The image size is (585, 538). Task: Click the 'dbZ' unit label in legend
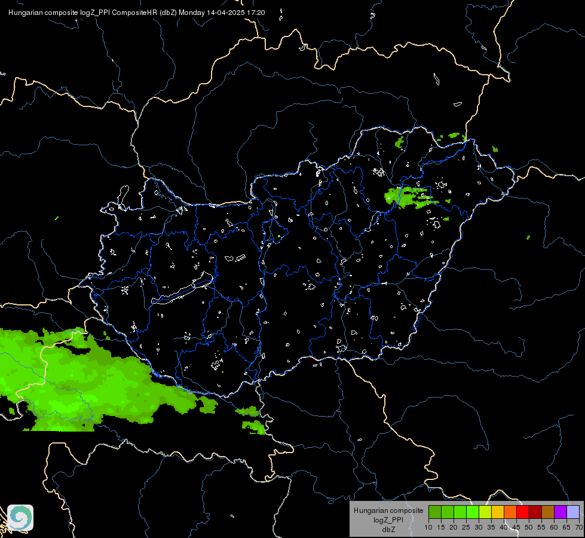[x=388, y=530]
